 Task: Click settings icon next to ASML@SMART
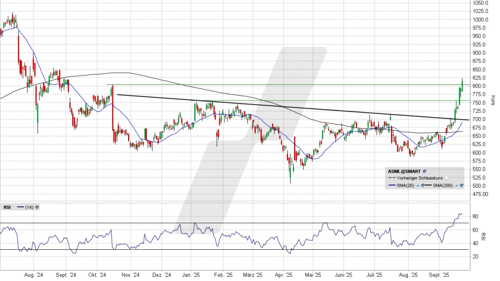(424, 171)
